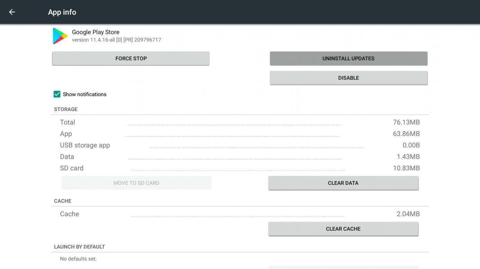Select the SD card storage row
Image resolution: width=480 pixels, height=269 pixels.
[239, 168]
